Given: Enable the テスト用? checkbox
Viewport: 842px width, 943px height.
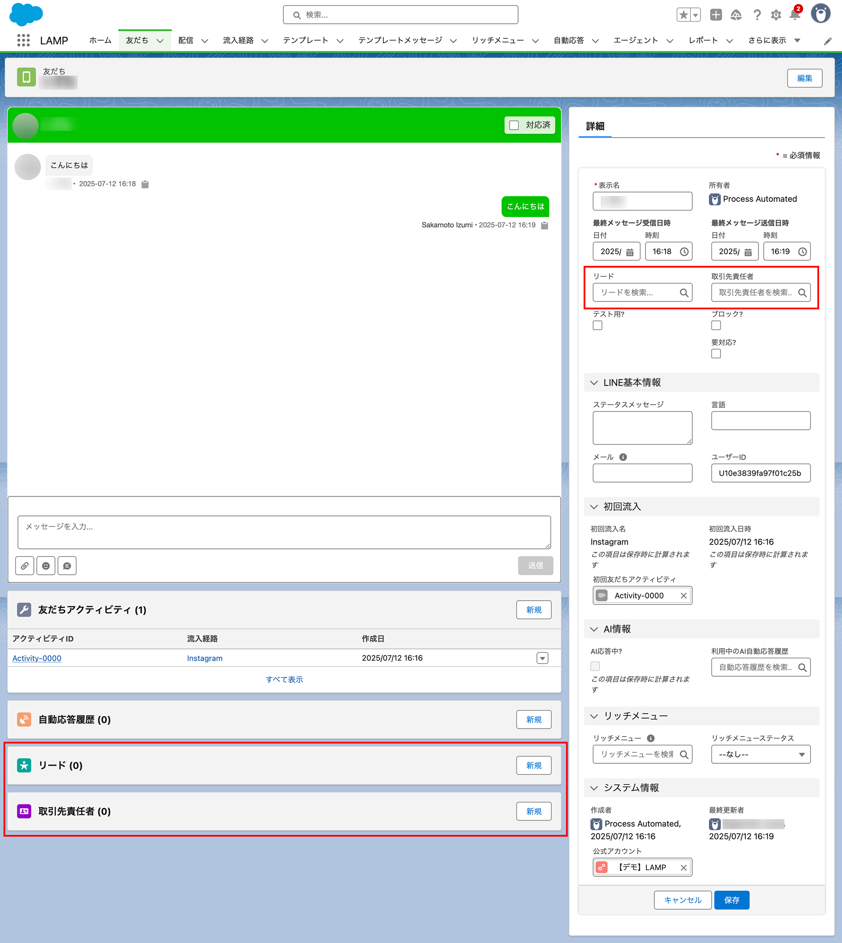Looking at the screenshot, I should click(598, 326).
